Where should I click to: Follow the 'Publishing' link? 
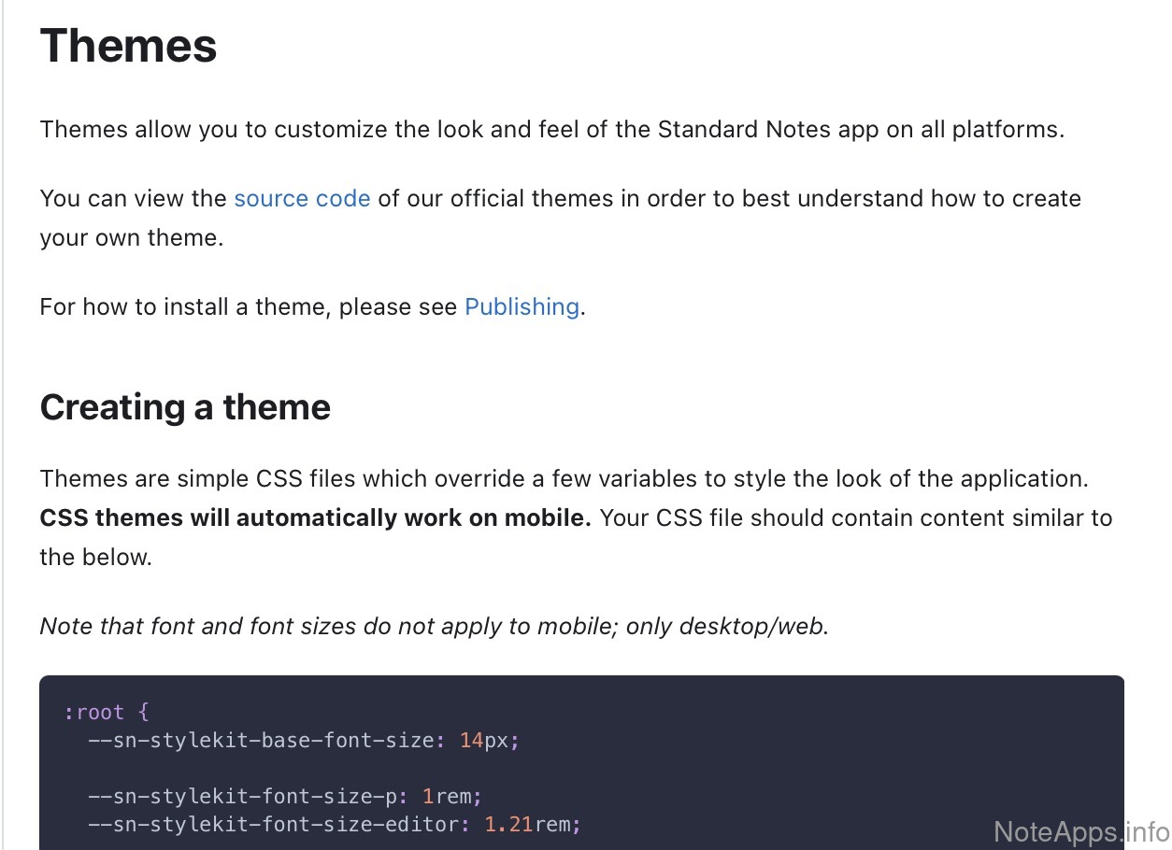(522, 307)
